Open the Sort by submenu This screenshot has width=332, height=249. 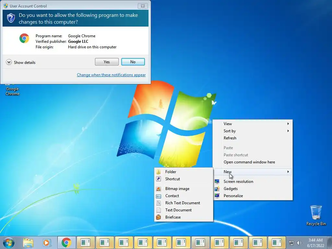pos(253,131)
